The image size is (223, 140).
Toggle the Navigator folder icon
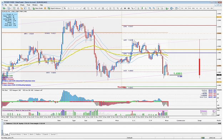pos(22,8)
